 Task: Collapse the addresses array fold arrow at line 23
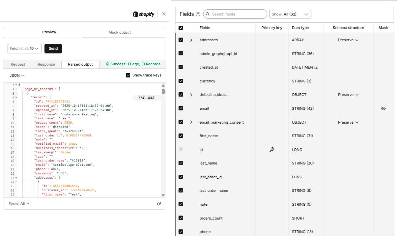point(16,177)
